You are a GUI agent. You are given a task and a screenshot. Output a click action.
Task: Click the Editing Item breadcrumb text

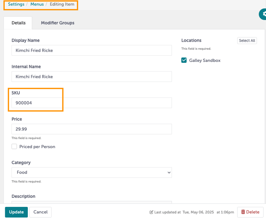[62, 4]
